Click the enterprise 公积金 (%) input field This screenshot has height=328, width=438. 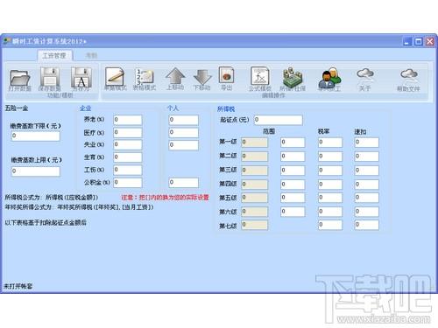[x=128, y=183]
